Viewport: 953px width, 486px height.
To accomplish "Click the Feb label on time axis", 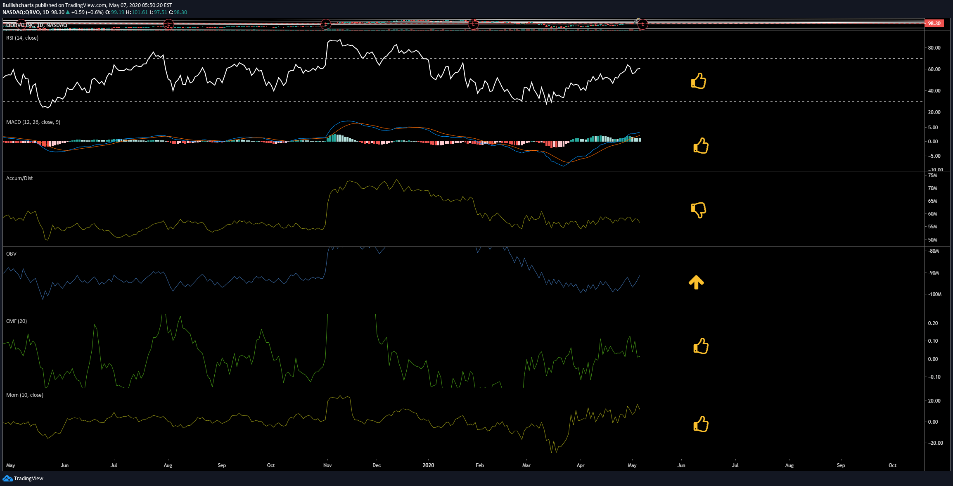I will 480,465.
